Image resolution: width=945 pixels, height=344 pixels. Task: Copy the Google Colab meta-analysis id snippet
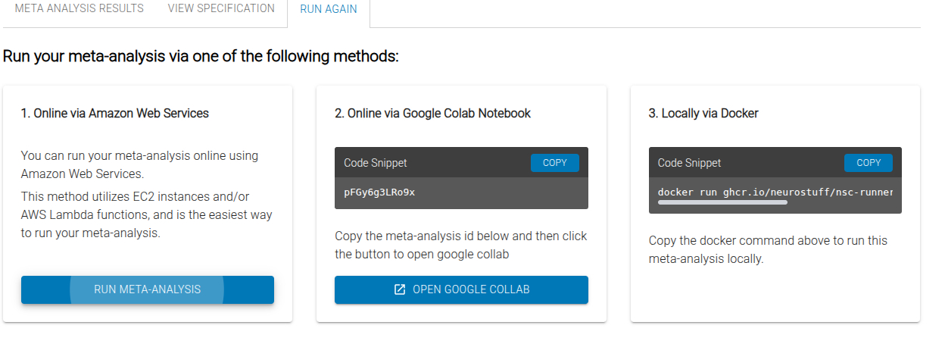[x=554, y=163]
